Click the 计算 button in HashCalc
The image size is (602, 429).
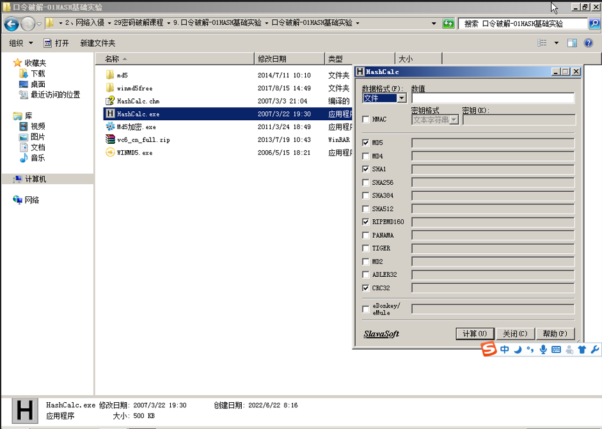pyautogui.click(x=475, y=334)
